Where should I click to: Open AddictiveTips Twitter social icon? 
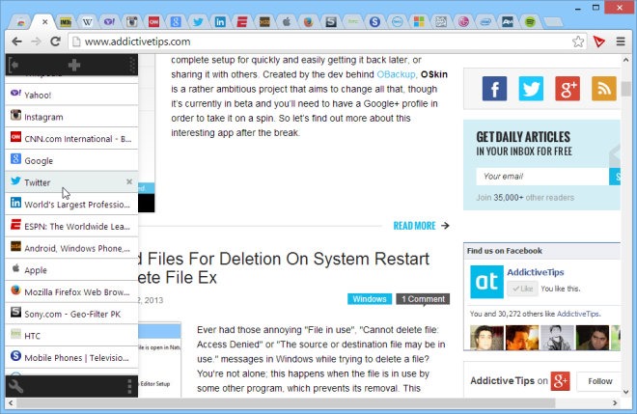(x=531, y=88)
